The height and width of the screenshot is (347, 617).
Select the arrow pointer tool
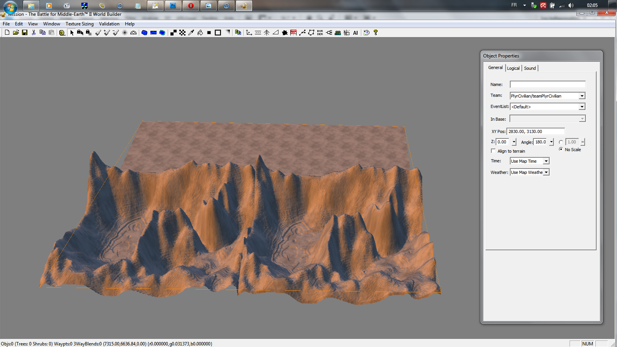tap(72, 33)
